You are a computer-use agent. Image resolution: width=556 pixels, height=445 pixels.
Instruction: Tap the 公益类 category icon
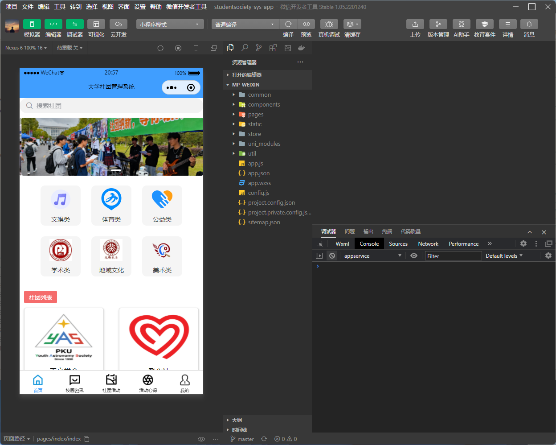[162, 199]
